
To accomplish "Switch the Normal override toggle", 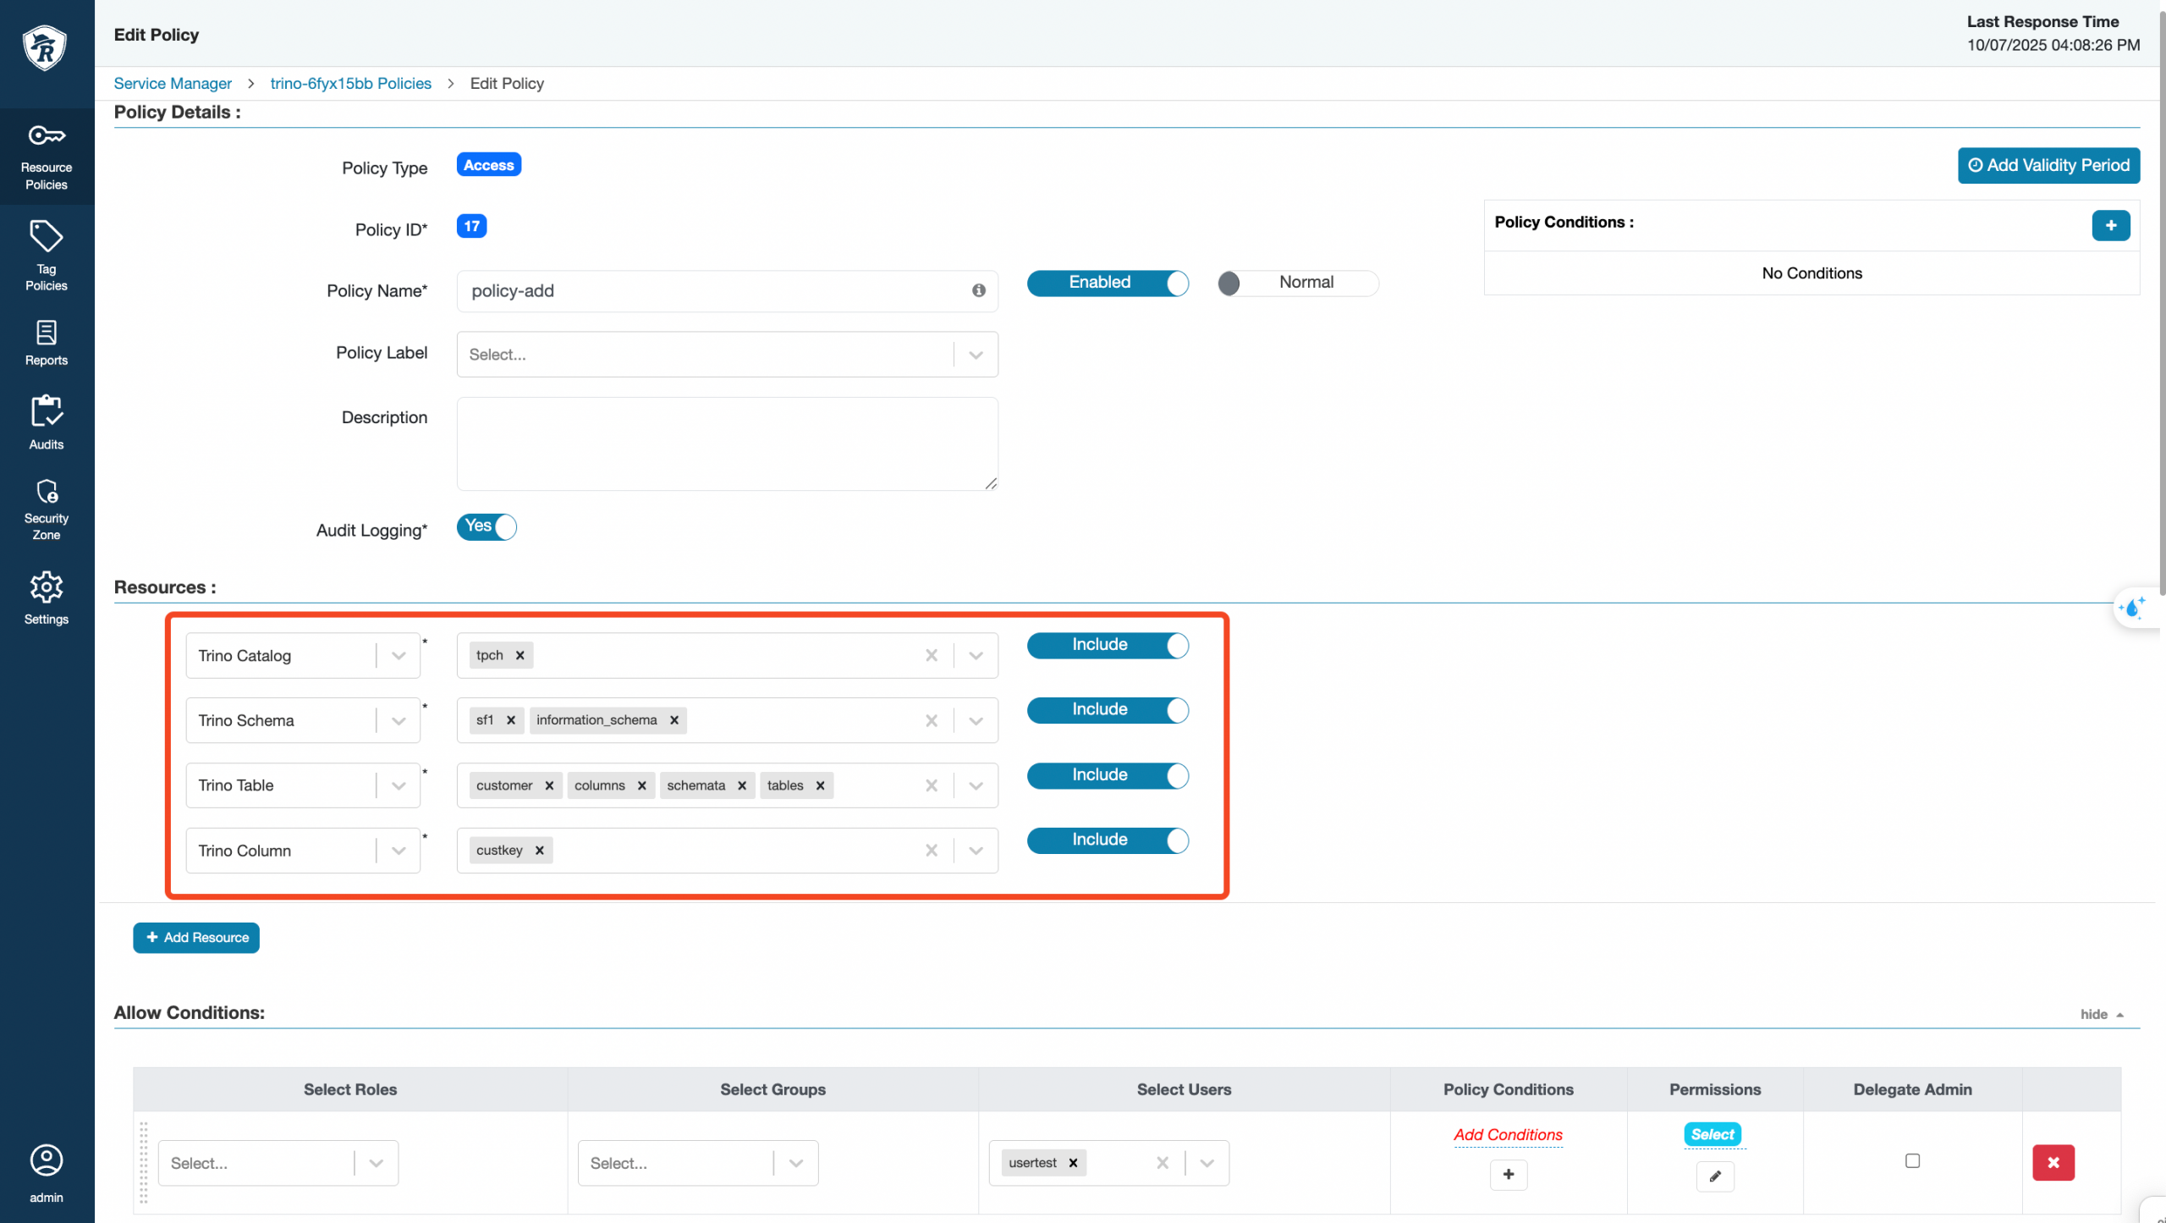I will click(x=1297, y=283).
